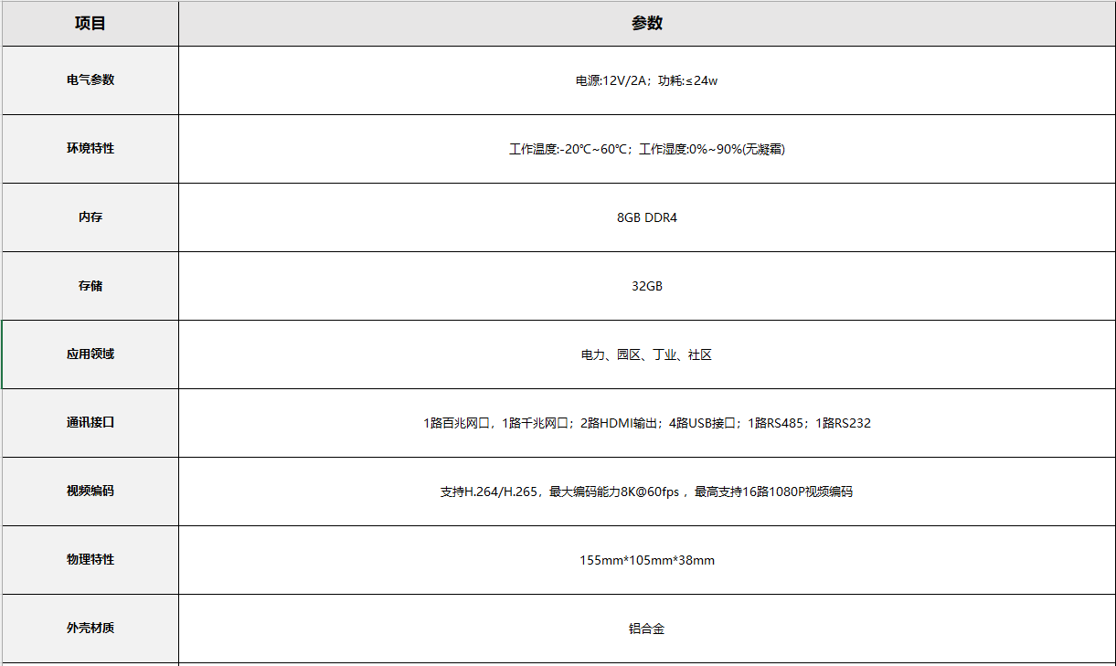
Task: Select the cell listing HDMI and USB ports
Action: [x=646, y=423]
